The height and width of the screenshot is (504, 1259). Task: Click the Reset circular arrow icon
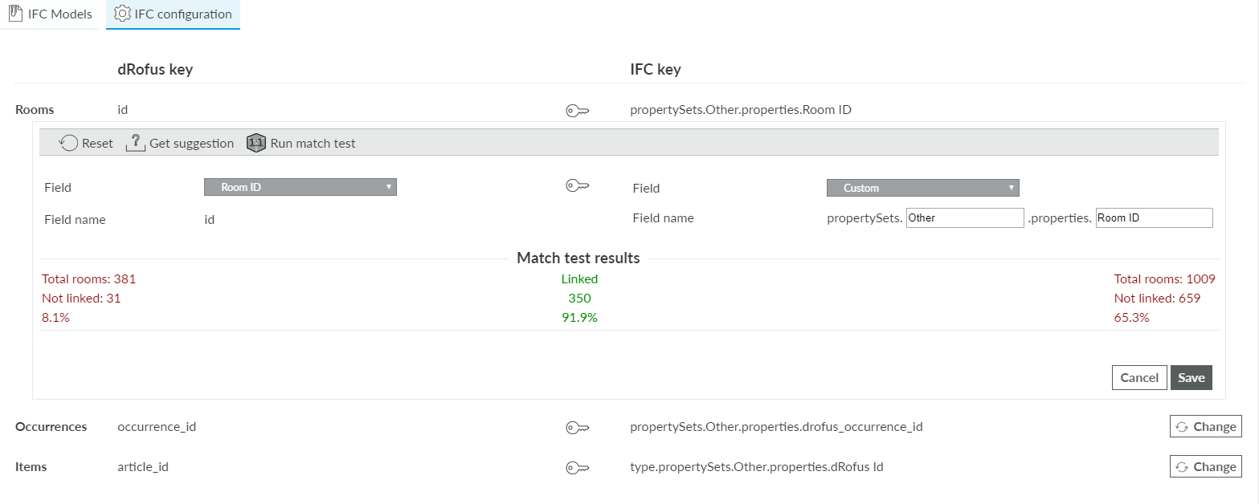coord(68,143)
